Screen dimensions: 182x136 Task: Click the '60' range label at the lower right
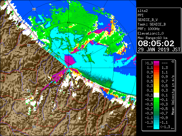pos(102,127)
